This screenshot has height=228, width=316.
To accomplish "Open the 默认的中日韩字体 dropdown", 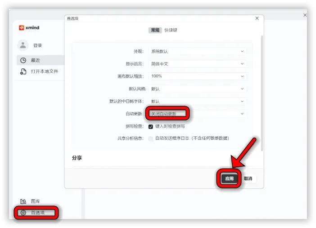I will click(198, 102).
